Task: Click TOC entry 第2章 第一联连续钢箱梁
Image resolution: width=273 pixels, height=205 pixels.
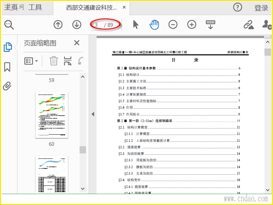Action: 178,121
